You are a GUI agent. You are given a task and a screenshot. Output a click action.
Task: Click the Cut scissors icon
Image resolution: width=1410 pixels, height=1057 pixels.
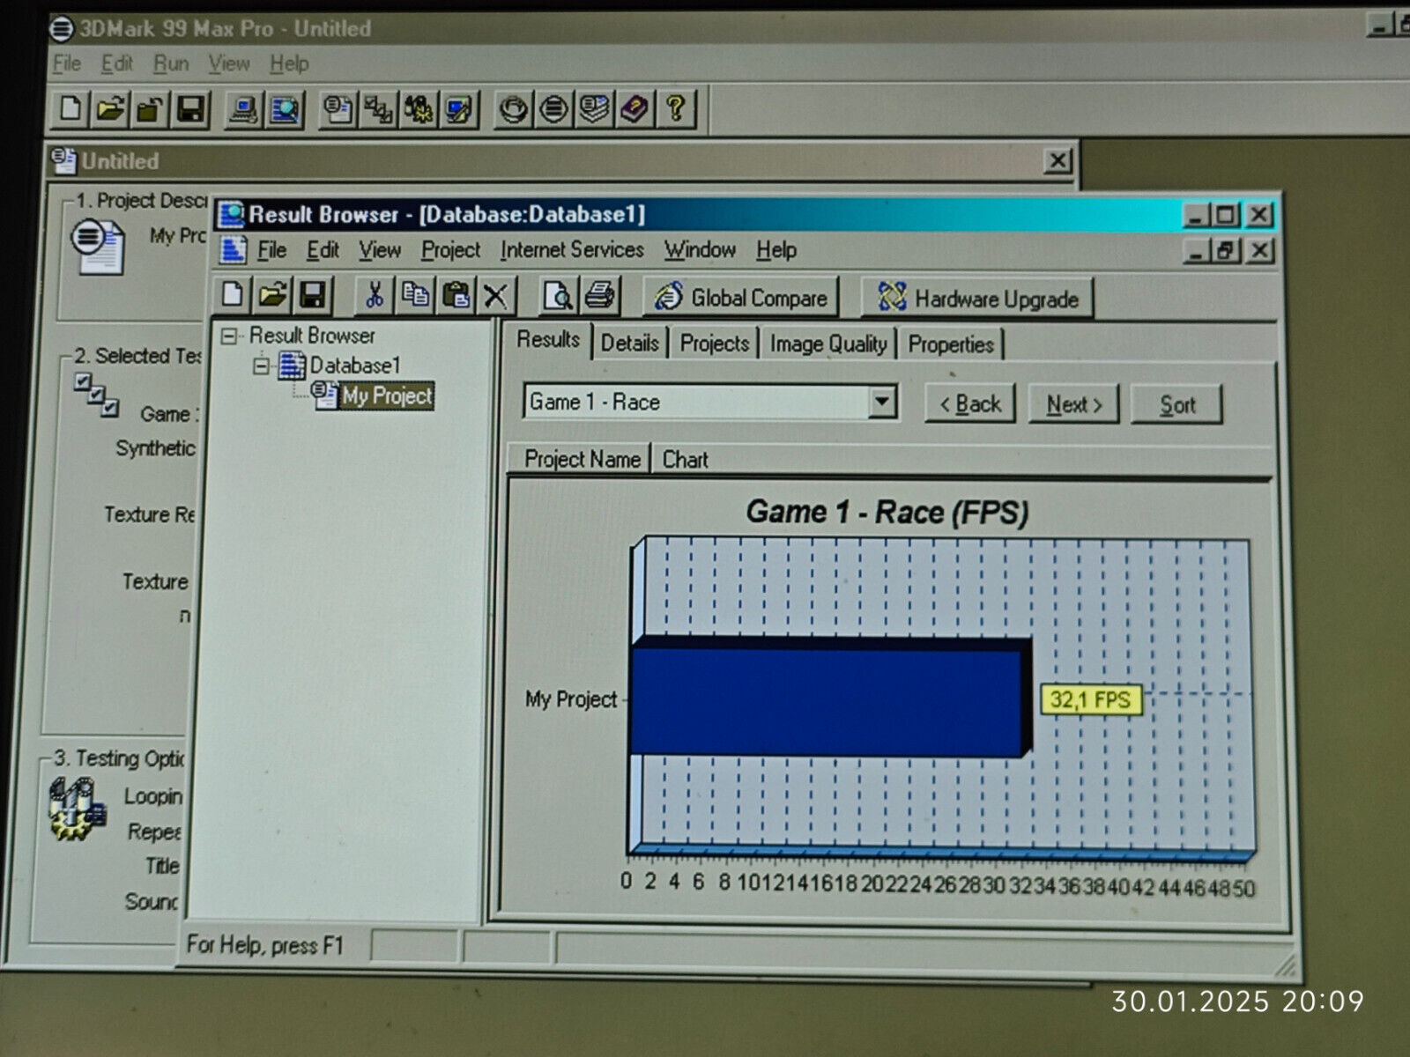(375, 295)
